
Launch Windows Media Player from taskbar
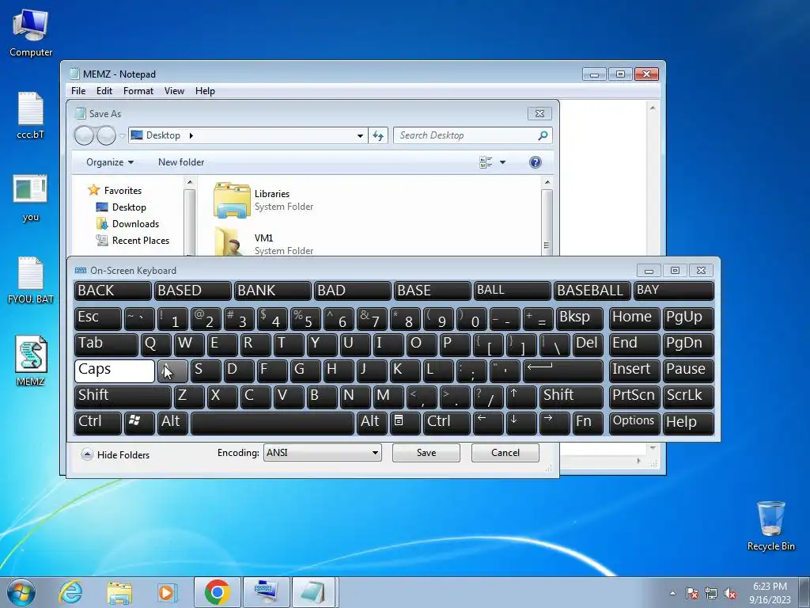168,592
